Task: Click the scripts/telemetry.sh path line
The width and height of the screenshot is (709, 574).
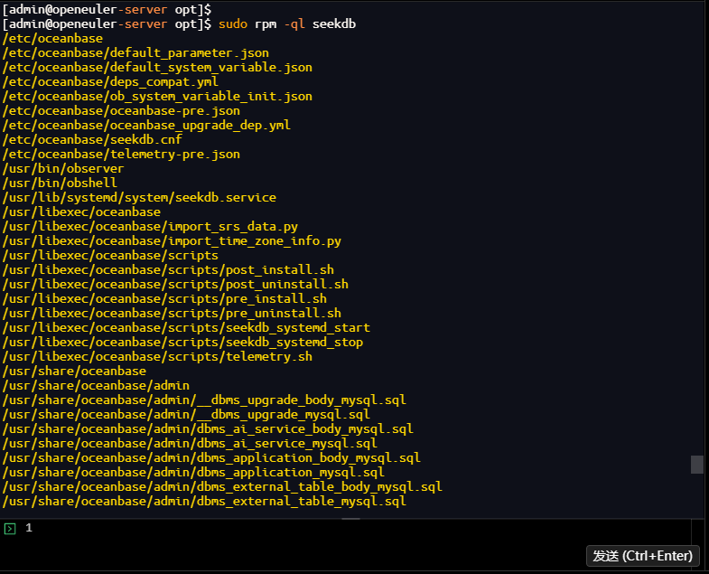Action: pos(157,356)
